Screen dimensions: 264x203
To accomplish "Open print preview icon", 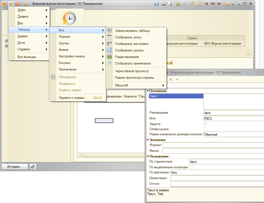I will pyautogui.click(x=170, y=4).
